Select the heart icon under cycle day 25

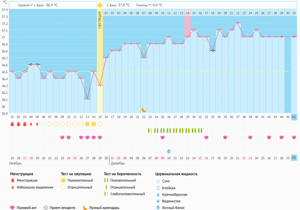[x=162, y=138]
